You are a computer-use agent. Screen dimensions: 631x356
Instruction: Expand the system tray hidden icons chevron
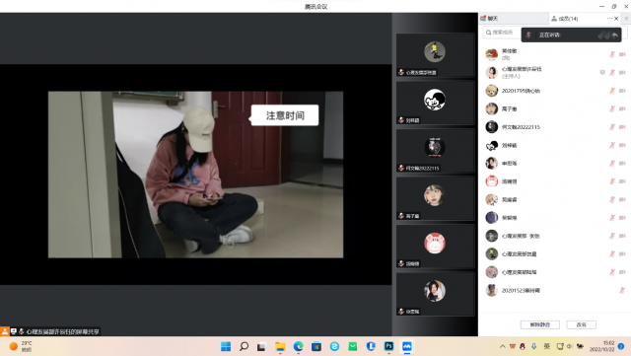click(x=502, y=346)
